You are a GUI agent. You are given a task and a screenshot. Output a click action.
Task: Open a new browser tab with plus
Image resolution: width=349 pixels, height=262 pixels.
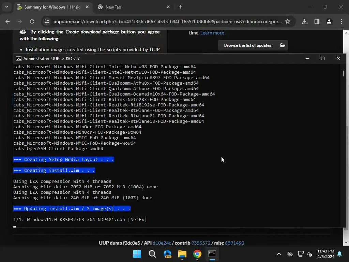click(181, 7)
